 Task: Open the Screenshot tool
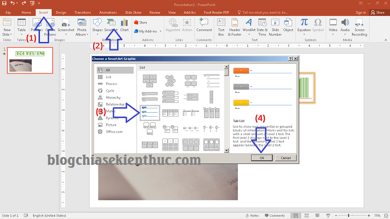pyautogui.click(x=66, y=27)
